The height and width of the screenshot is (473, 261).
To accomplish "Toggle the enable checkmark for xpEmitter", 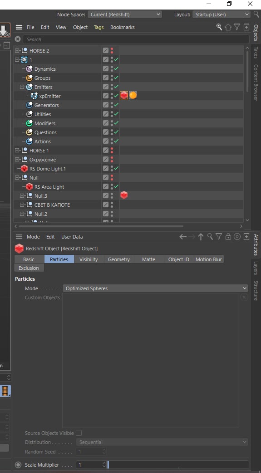I will point(116,96).
